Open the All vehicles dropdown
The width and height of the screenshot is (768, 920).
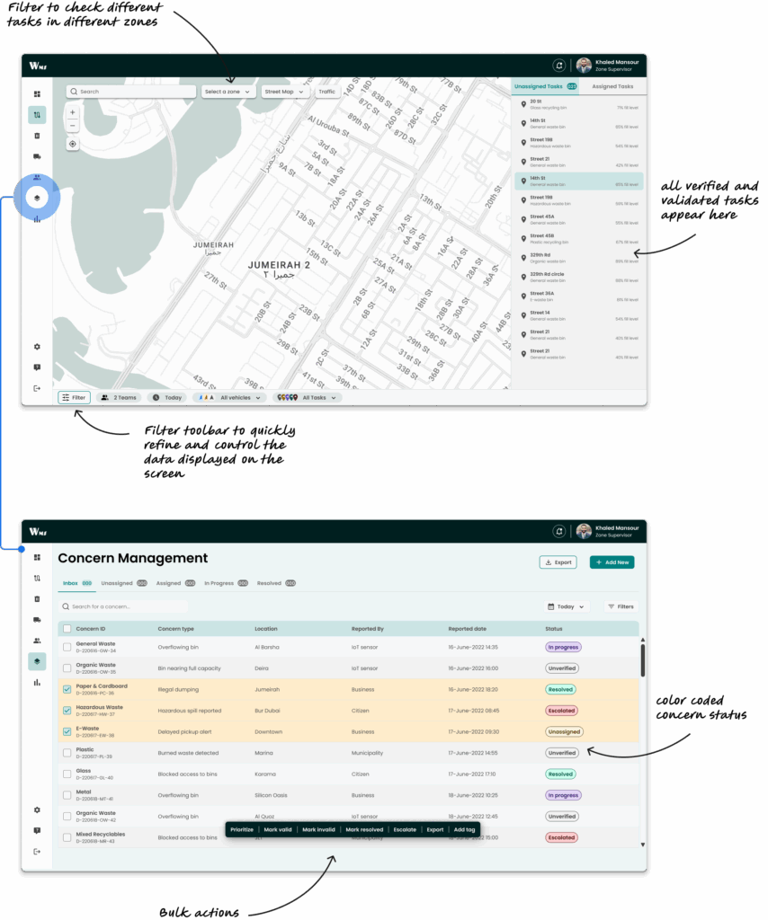230,397
